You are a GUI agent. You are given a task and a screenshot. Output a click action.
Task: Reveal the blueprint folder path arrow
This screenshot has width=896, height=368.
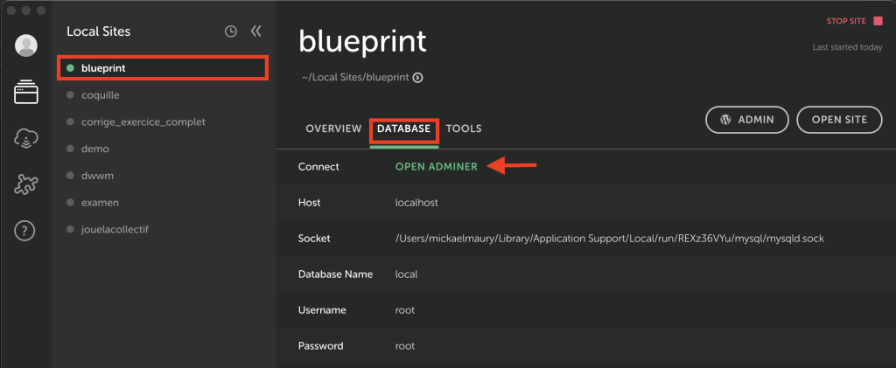(x=417, y=78)
